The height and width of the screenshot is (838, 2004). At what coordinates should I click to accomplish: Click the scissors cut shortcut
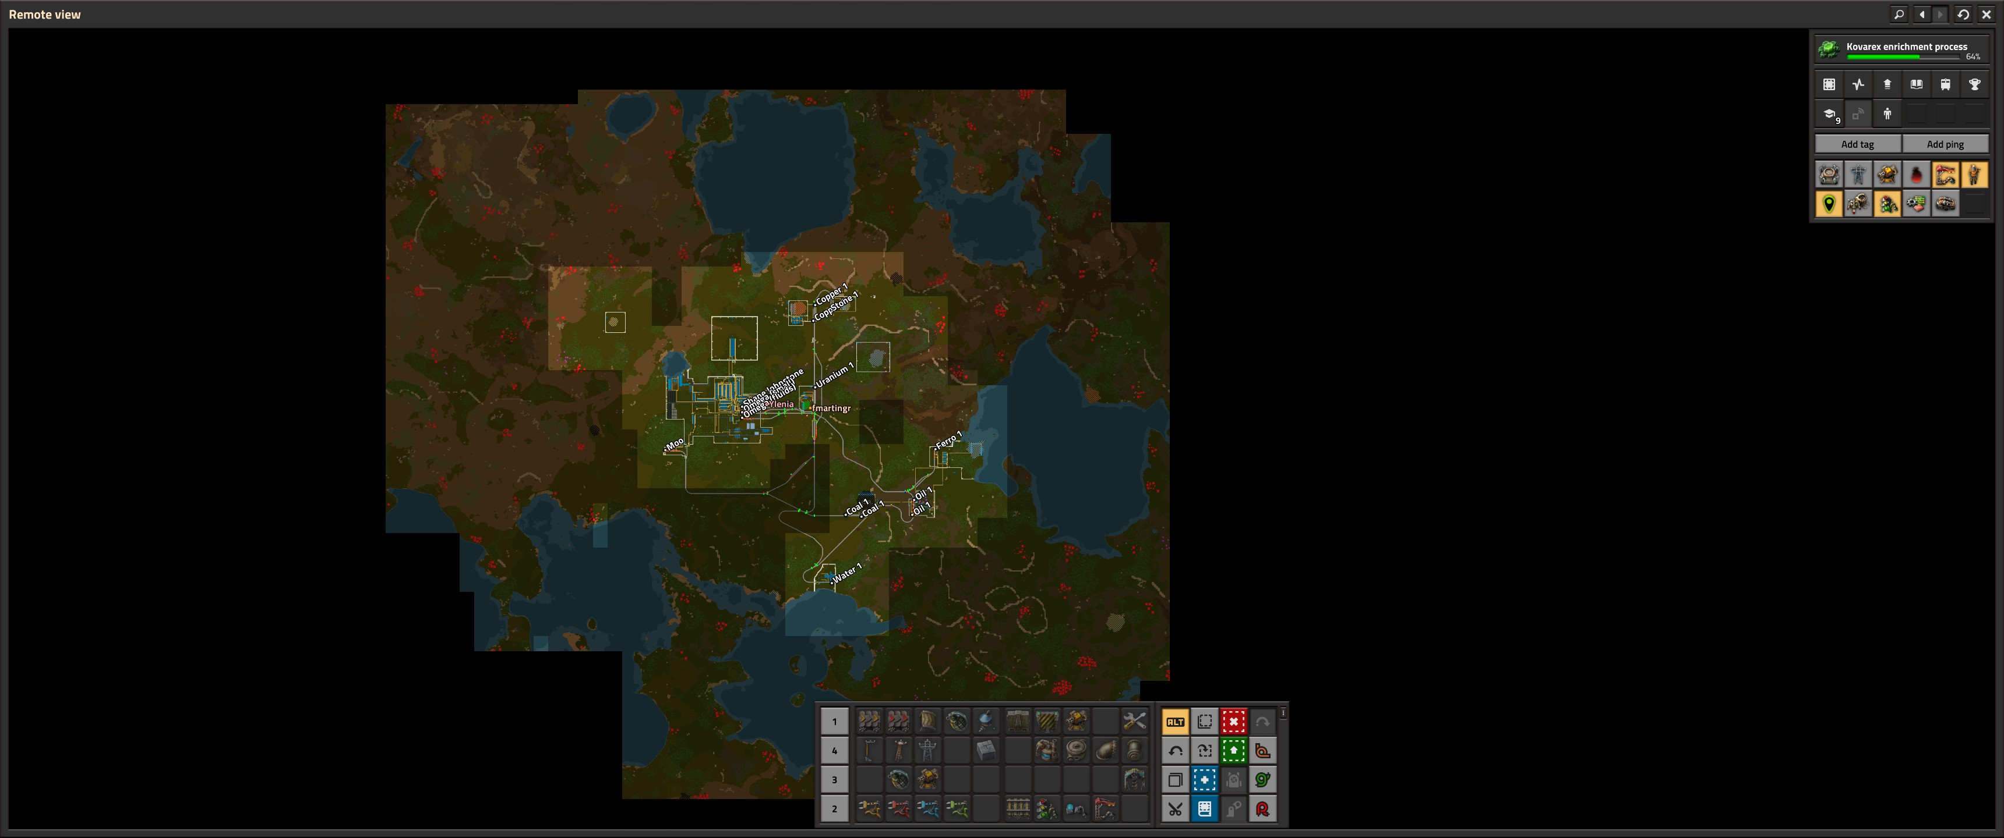[1176, 809]
